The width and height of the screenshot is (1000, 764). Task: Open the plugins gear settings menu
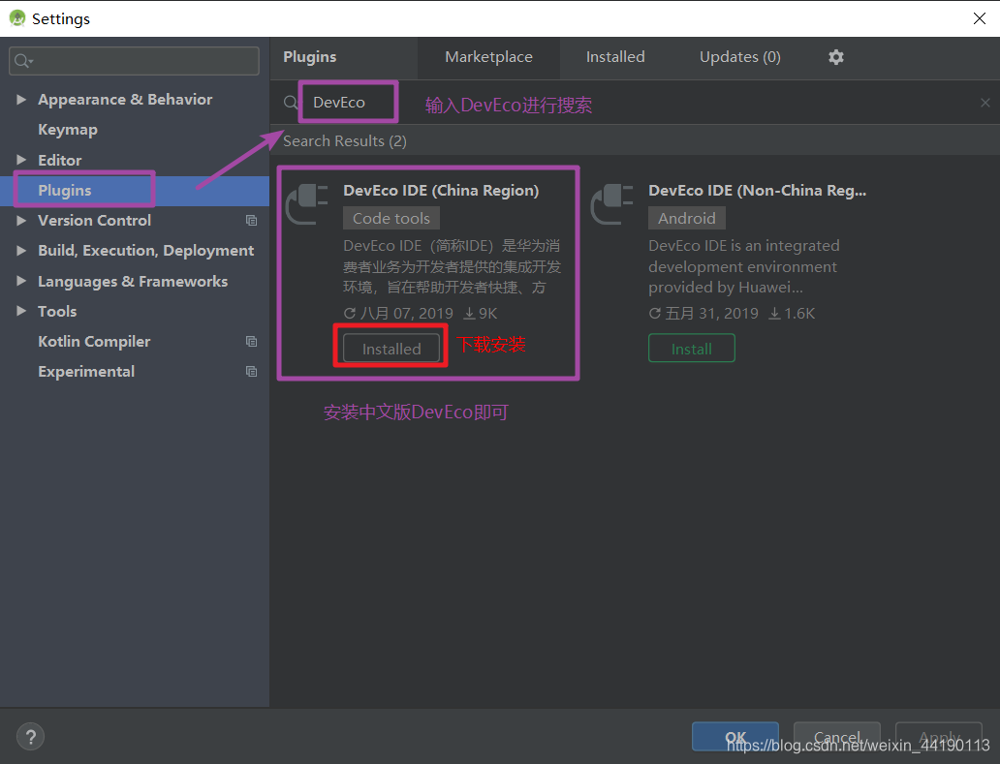(x=835, y=57)
